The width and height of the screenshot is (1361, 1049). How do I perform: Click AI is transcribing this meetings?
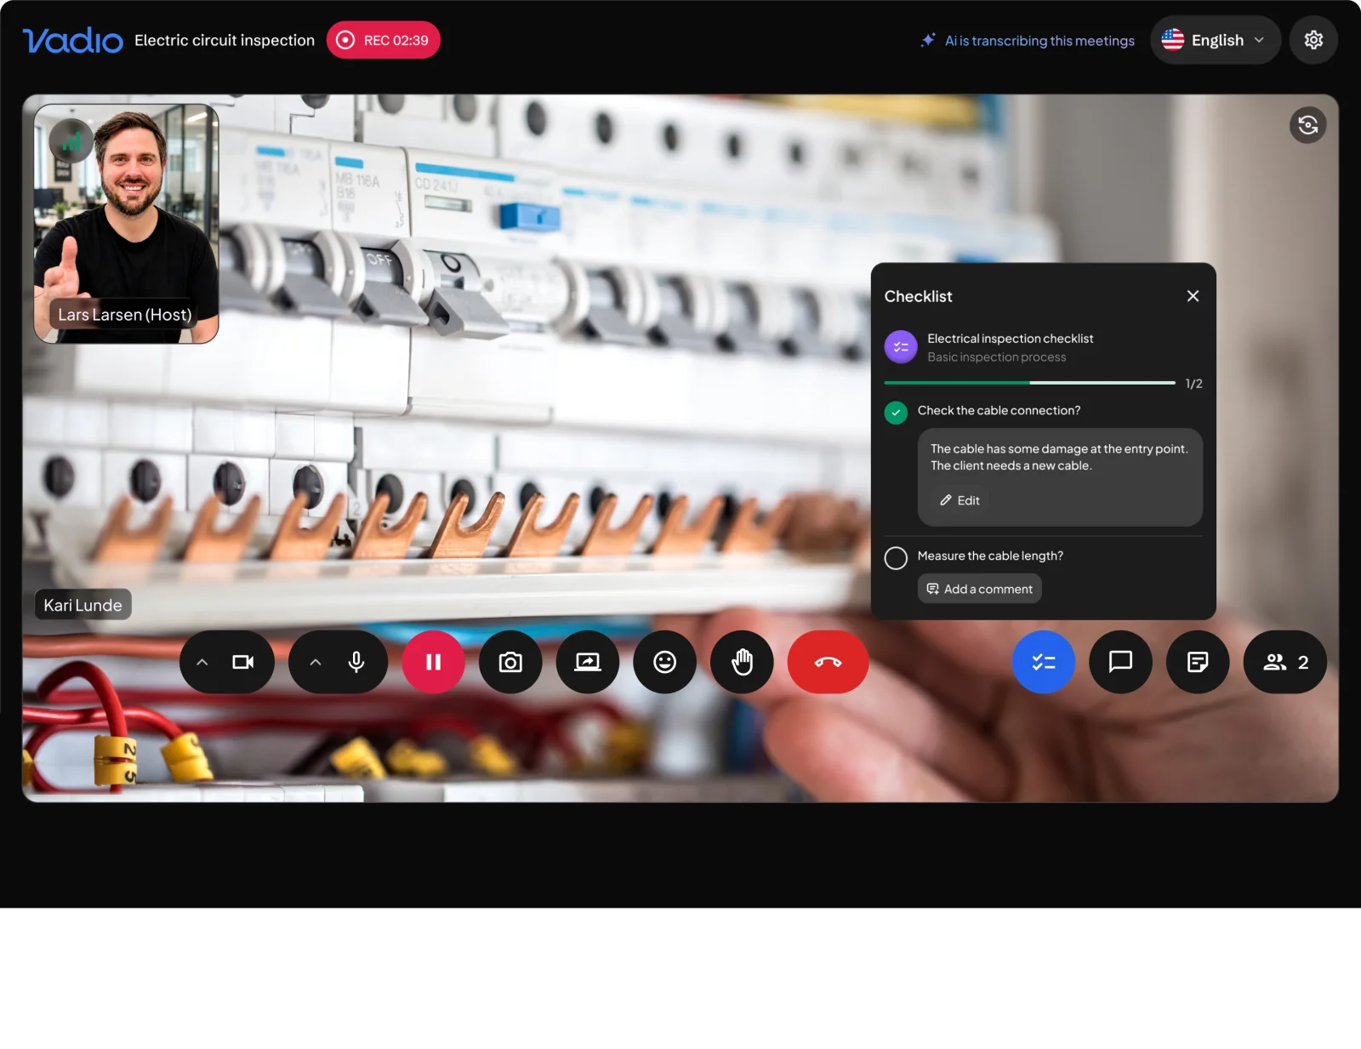pyautogui.click(x=1028, y=41)
